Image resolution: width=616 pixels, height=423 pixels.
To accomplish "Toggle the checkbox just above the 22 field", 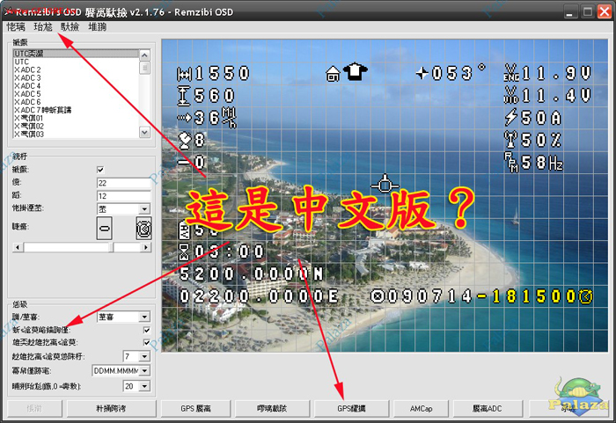I will [x=100, y=170].
